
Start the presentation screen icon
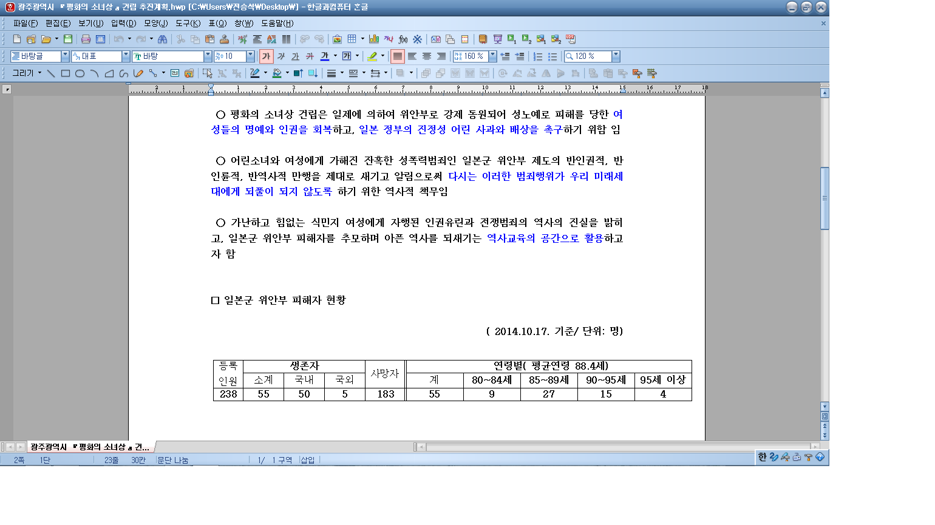498,39
